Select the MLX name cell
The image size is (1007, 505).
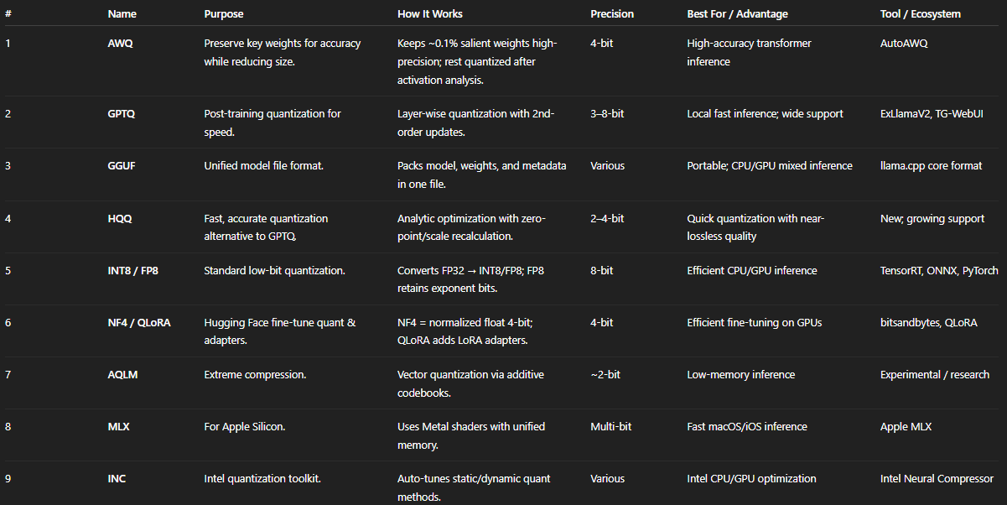coord(119,427)
